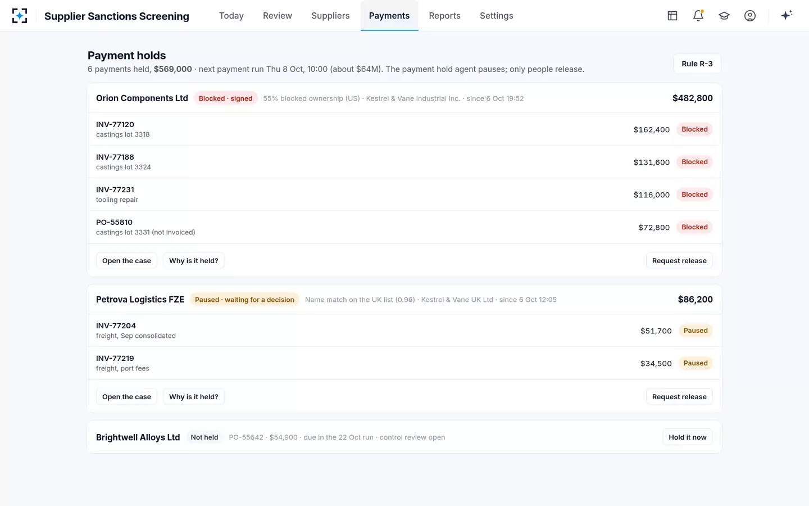Click the Orion Components Ltd name
This screenshot has height=506, width=809.
coord(142,98)
